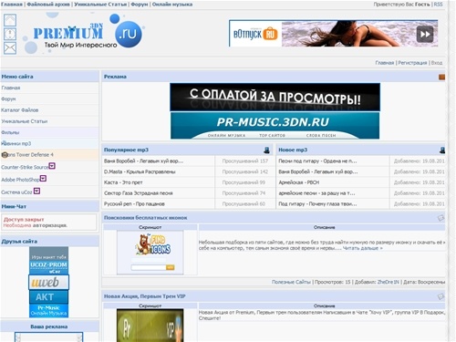Click the PR-MUSIC.3DN.RU banner
The width and height of the screenshot is (456, 342).
(275, 125)
